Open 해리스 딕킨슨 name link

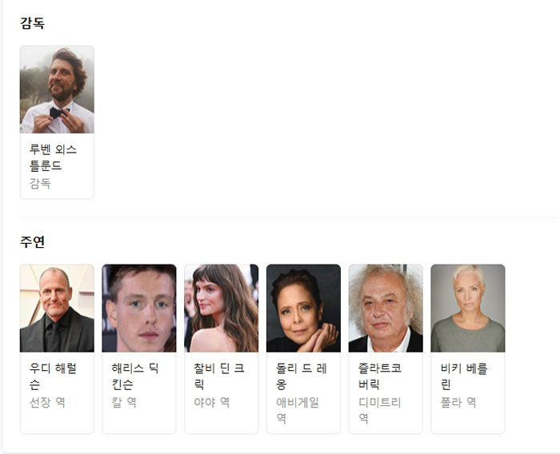click(x=135, y=376)
